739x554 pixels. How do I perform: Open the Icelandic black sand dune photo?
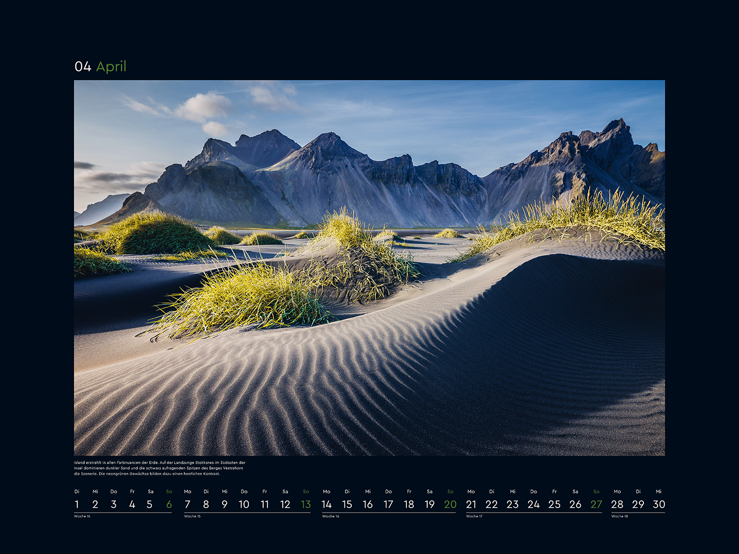click(x=369, y=267)
